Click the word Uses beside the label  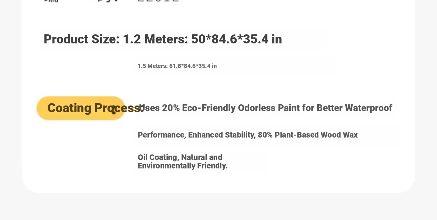(x=149, y=108)
